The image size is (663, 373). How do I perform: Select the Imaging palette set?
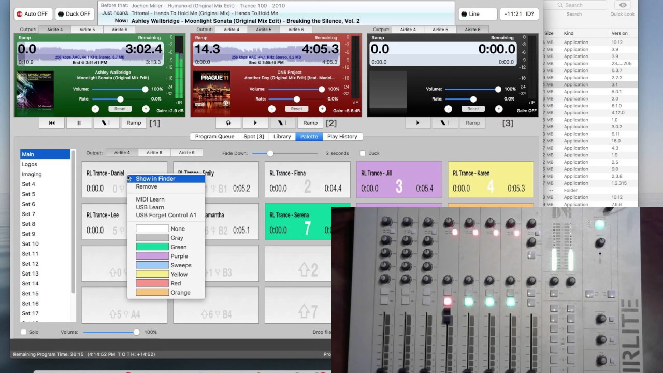click(45, 174)
